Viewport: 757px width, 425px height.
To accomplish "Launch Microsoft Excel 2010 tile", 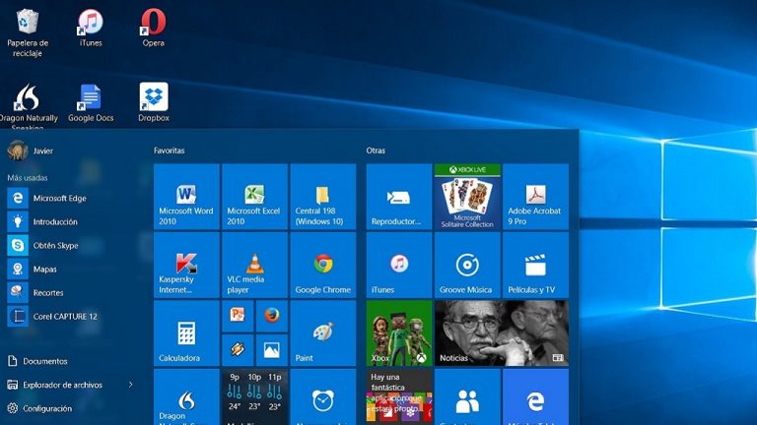I will click(255, 197).
